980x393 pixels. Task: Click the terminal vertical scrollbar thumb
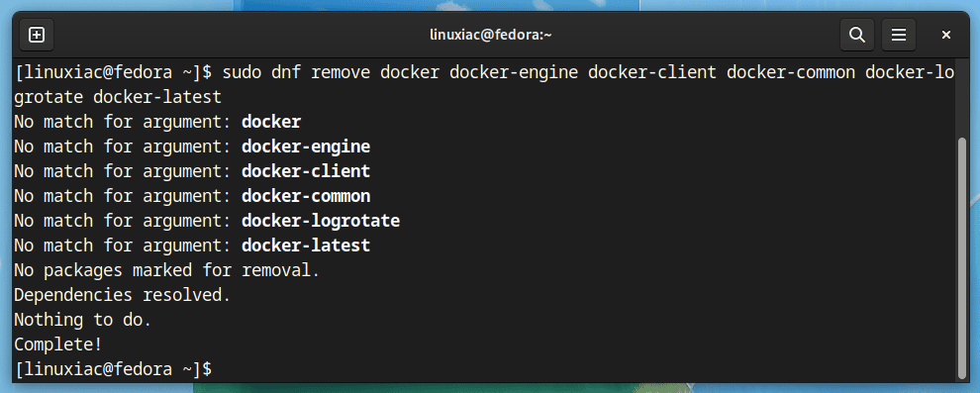(962, 258)
